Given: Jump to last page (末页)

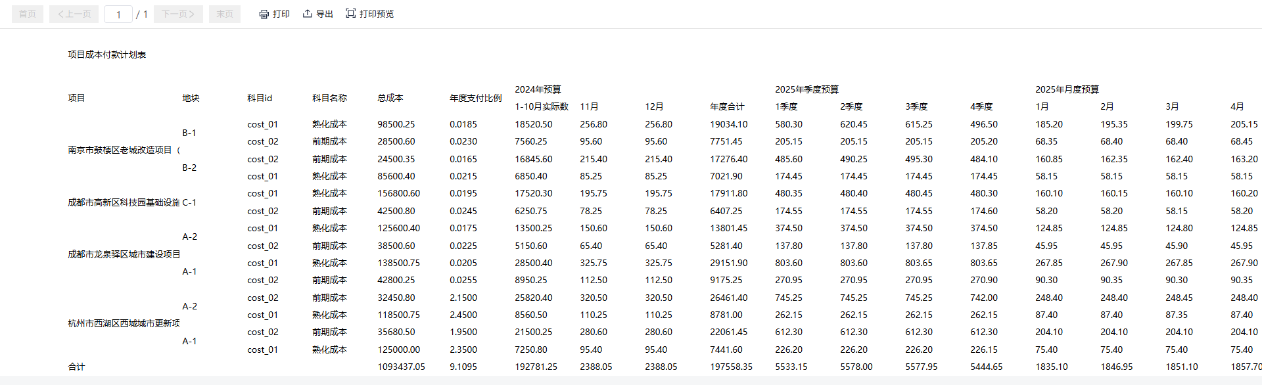Looking at the screenshot, I should [225, 14].
